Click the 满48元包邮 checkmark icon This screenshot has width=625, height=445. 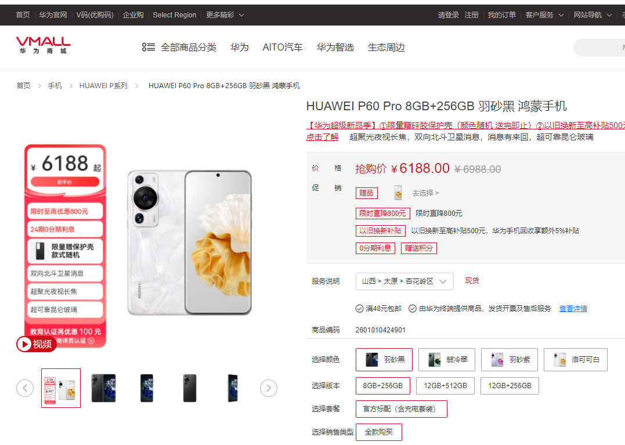pos(359,309)
